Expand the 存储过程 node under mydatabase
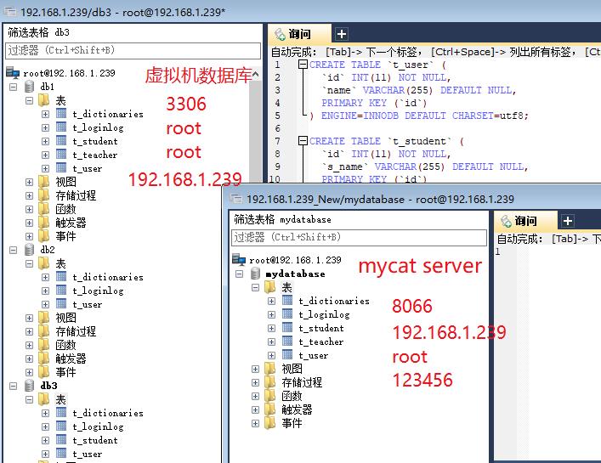This screenshot has width=601, height=463. click(256, 382)
